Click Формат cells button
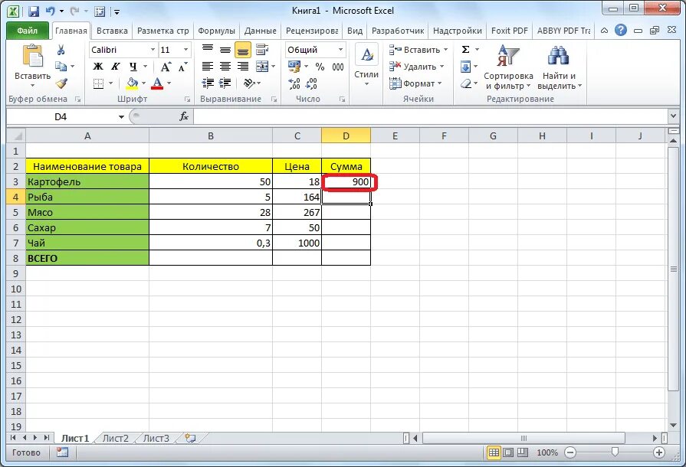686x467 pixels. [x=415, y=83]
